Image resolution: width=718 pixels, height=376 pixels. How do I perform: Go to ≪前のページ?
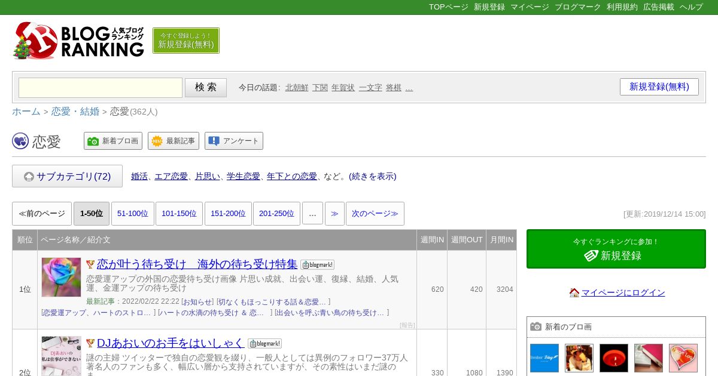42,214
